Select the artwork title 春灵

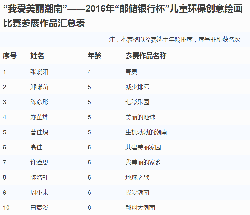[x=131, y=72]
